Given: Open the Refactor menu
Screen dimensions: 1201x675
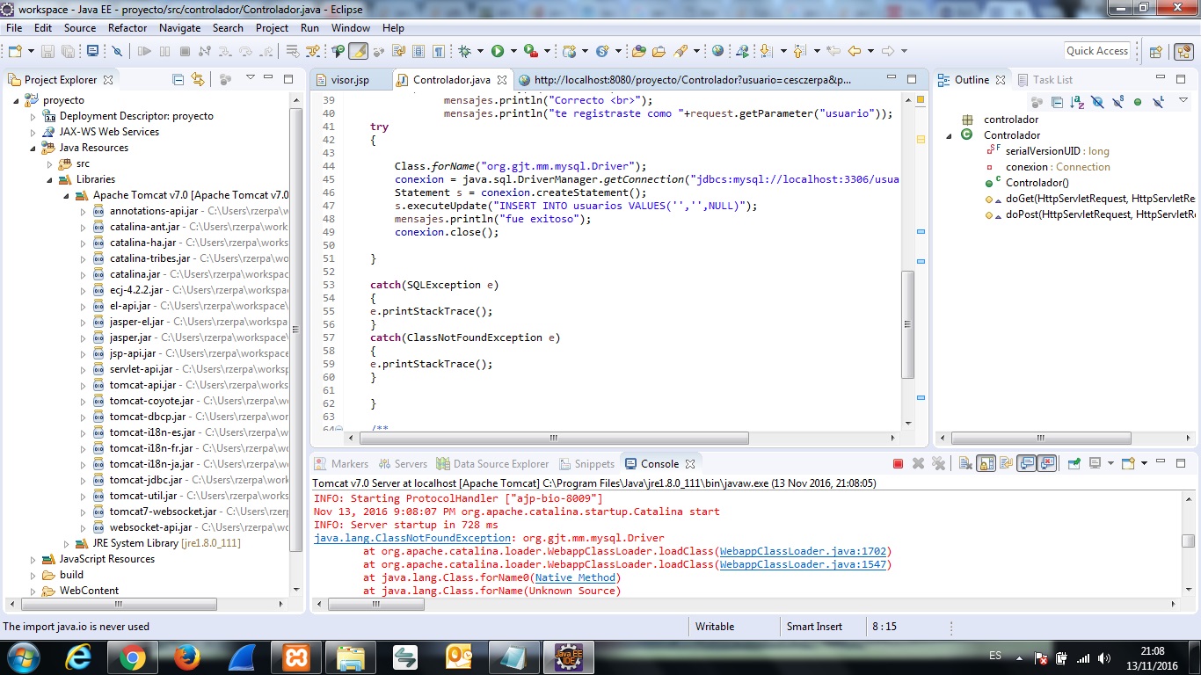Looking at the screenshot, I should 127,27.
